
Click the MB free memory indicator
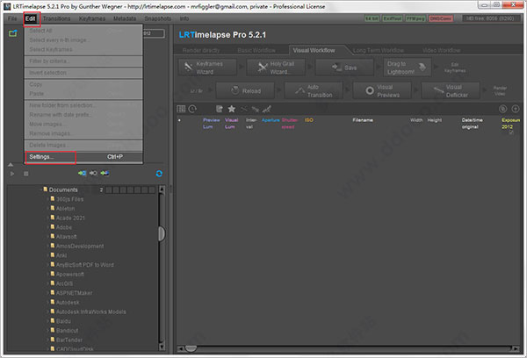point(490,18)
